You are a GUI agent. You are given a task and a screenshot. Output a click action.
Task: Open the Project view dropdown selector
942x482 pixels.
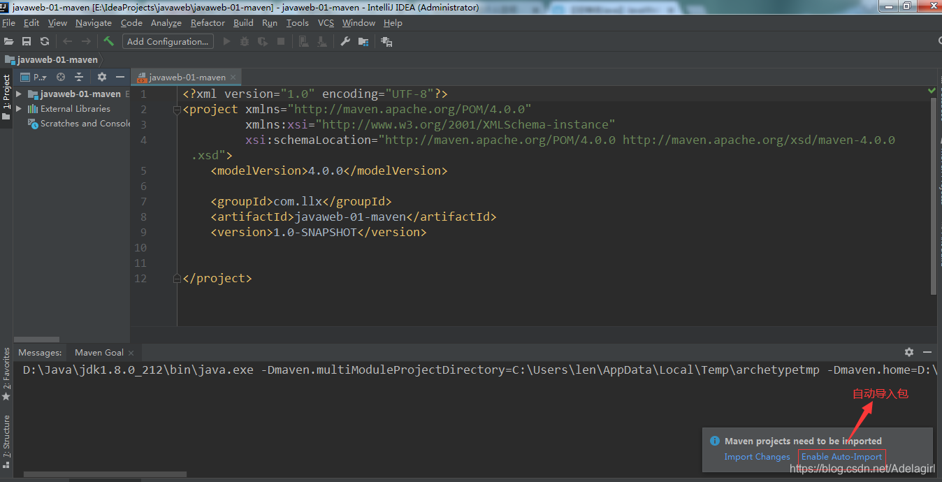pyautogui.click(x=34, y=77)
